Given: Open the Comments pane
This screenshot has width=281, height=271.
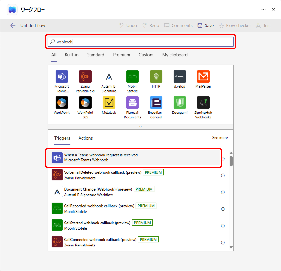Looking at the screenshot, I should (178, 25).
